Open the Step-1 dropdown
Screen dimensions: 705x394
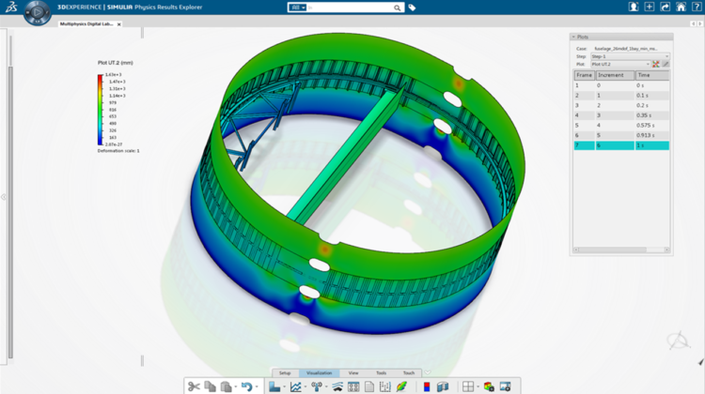629,56
